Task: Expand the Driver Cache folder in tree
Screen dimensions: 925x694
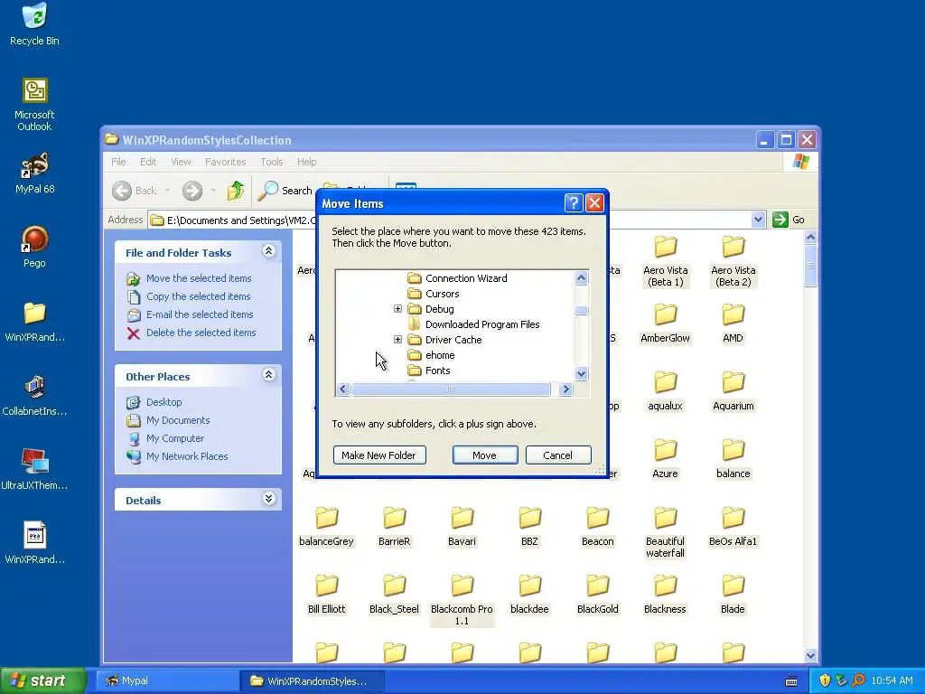Action: point(397,340)
